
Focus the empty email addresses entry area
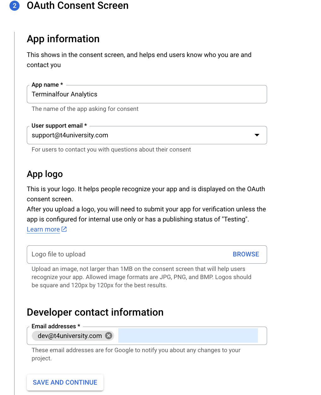tap(188, 336)
